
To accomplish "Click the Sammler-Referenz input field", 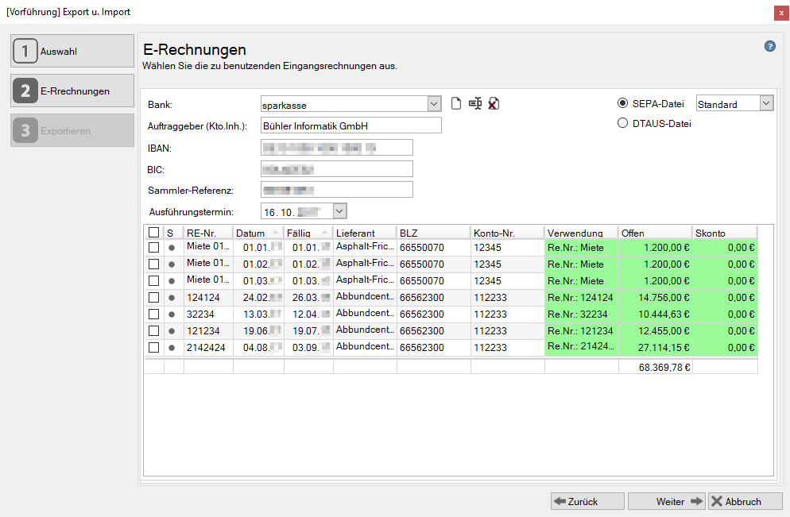I will pos(336,190).
